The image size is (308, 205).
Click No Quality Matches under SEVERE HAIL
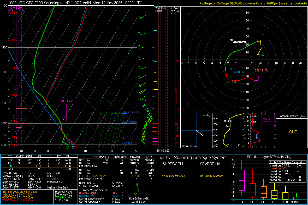point(211,176)
